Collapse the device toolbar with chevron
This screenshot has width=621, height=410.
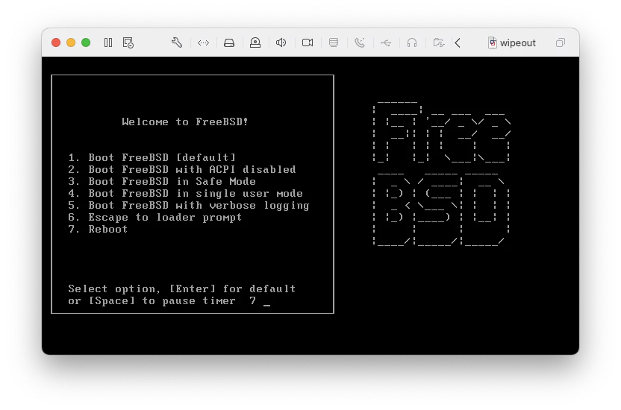click(x=458, y=42)
